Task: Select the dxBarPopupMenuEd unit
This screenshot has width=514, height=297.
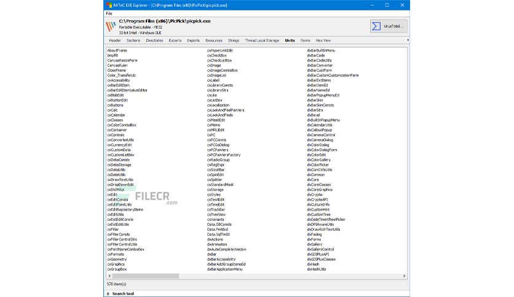Action: [x=323, y=95]
